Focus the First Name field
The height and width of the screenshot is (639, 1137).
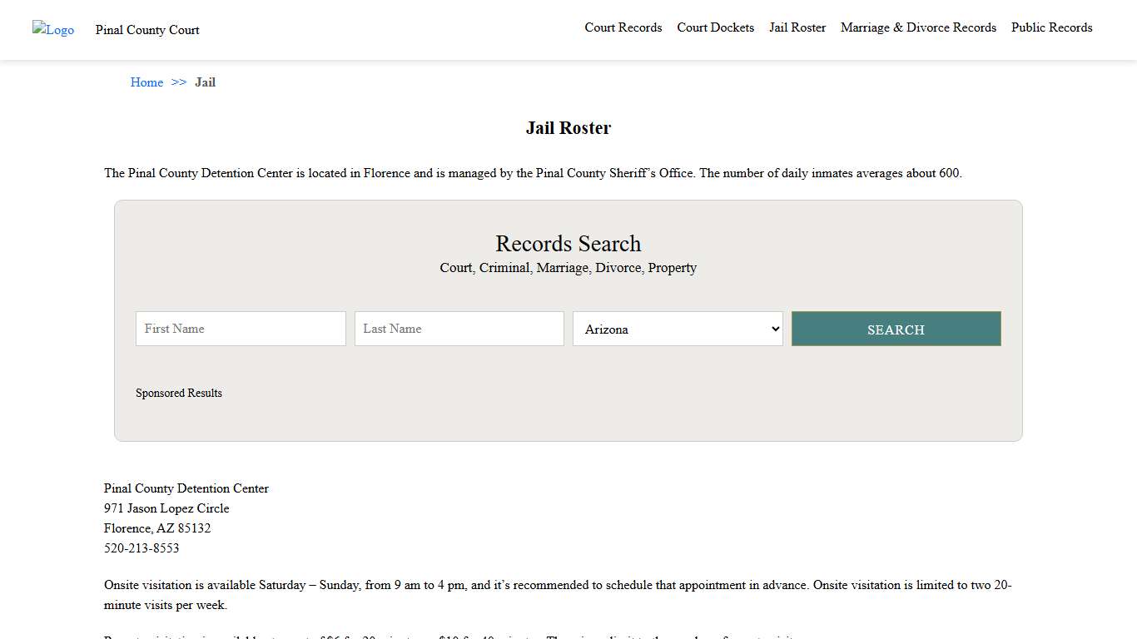pos(241,329)
